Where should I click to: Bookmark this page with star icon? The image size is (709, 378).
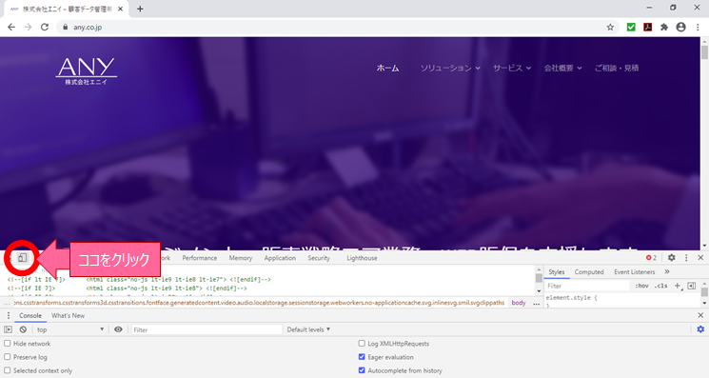[x=610, y=27]
